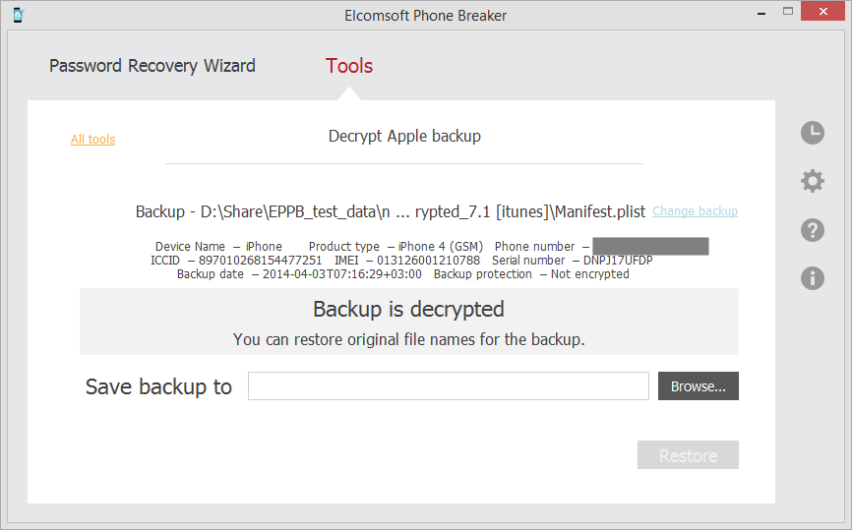The image size is (852, 530).
Task: Click the Elcomsoft Phone Breaker window title
Action: [x=425, y=15]
